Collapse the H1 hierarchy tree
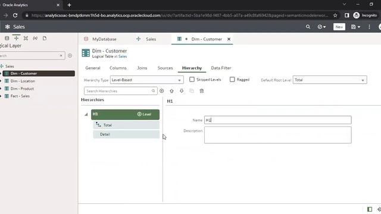Screen dimensions: 381x214 (x=86, y=114)
